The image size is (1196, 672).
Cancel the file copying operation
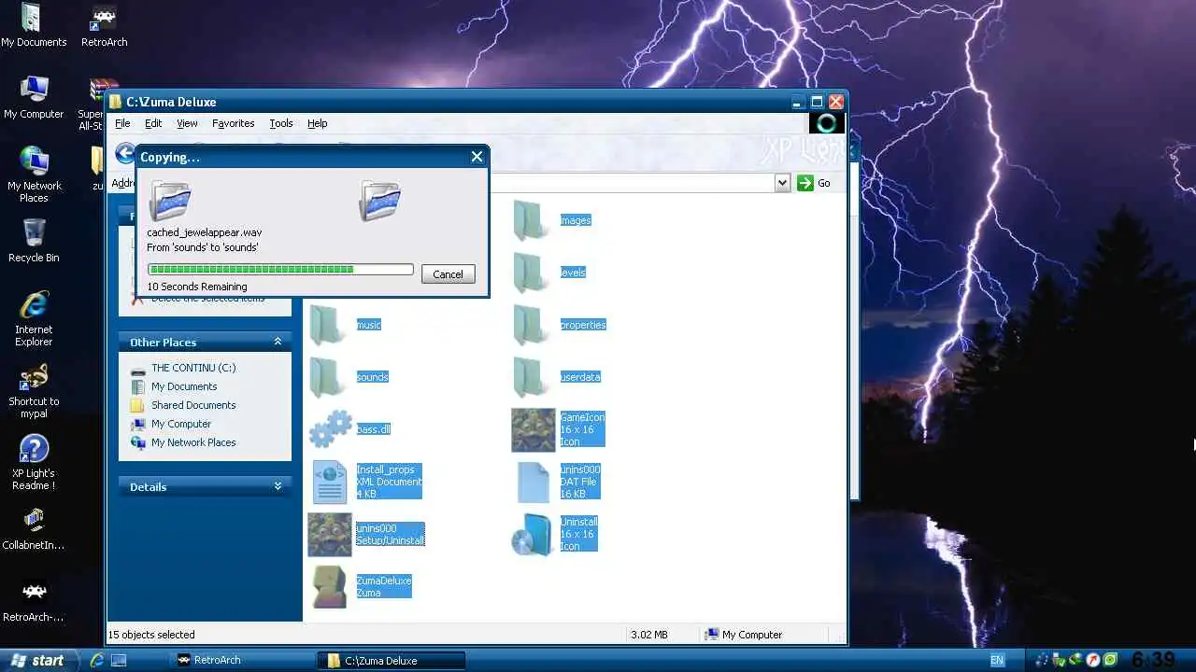(448, 273)
